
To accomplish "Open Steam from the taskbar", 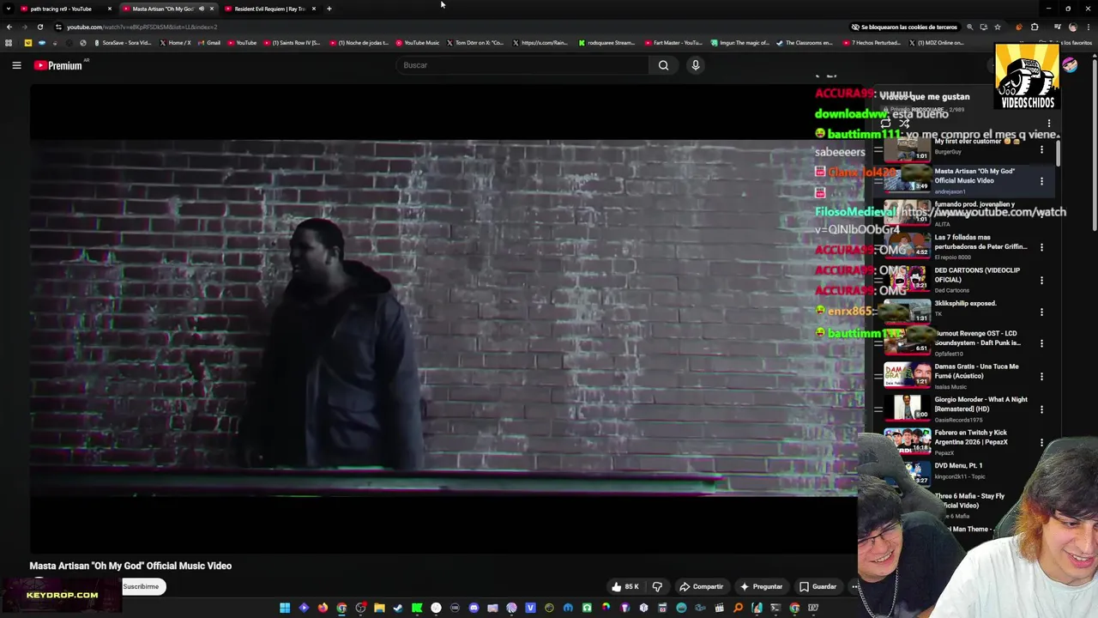I will click(398, 608).
